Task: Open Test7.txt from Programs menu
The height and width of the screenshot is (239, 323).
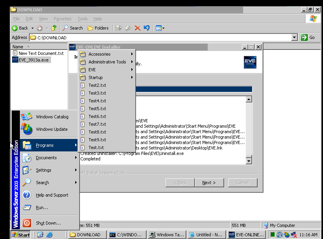Action: coord(107,124)
